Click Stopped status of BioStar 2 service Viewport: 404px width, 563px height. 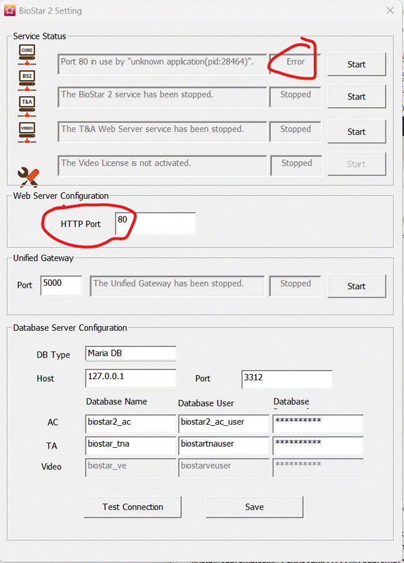295,97
